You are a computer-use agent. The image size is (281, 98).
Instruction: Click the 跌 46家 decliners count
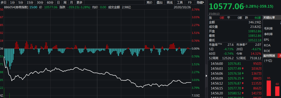tap(253, 18)
